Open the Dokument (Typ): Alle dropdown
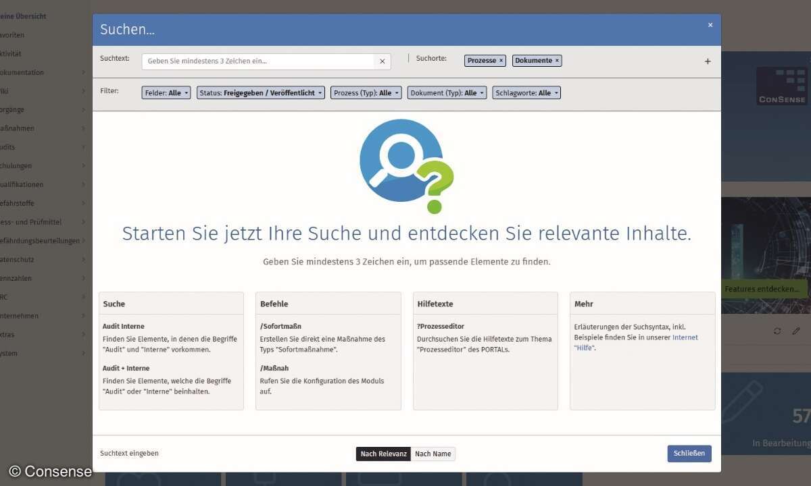The image size is (811, 486). pyautogui.click(x=447, y=93)
